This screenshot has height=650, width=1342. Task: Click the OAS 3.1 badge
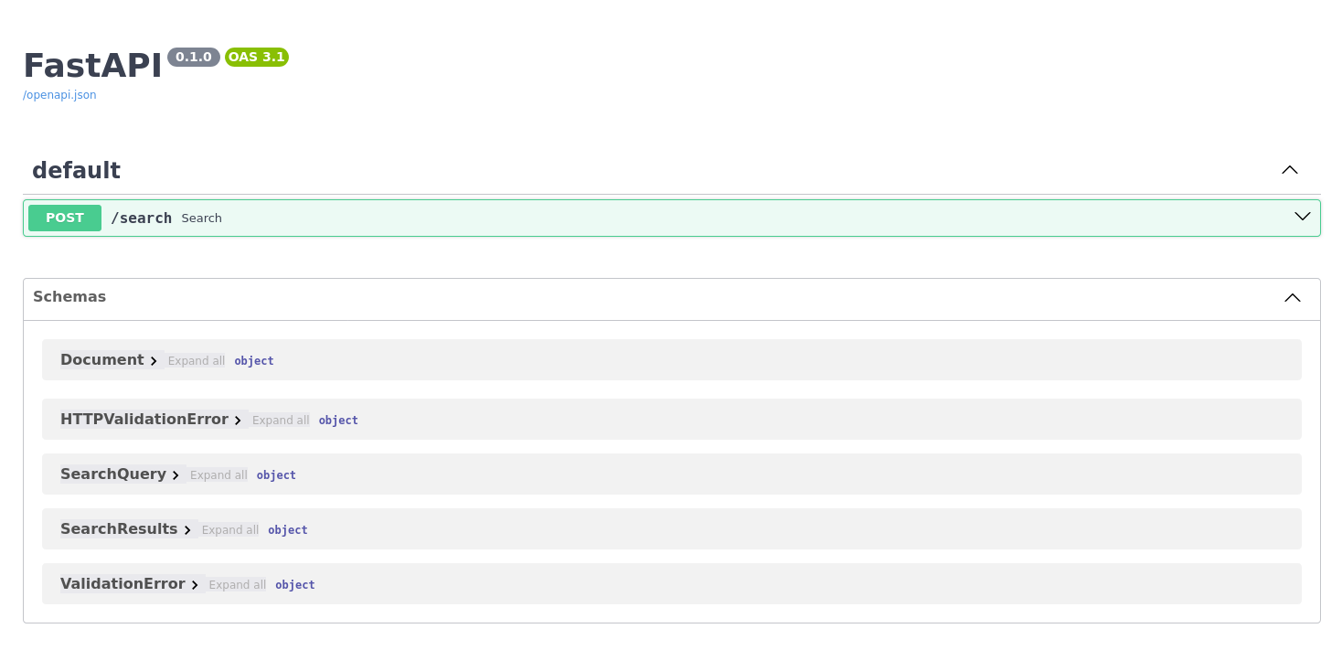256,57
